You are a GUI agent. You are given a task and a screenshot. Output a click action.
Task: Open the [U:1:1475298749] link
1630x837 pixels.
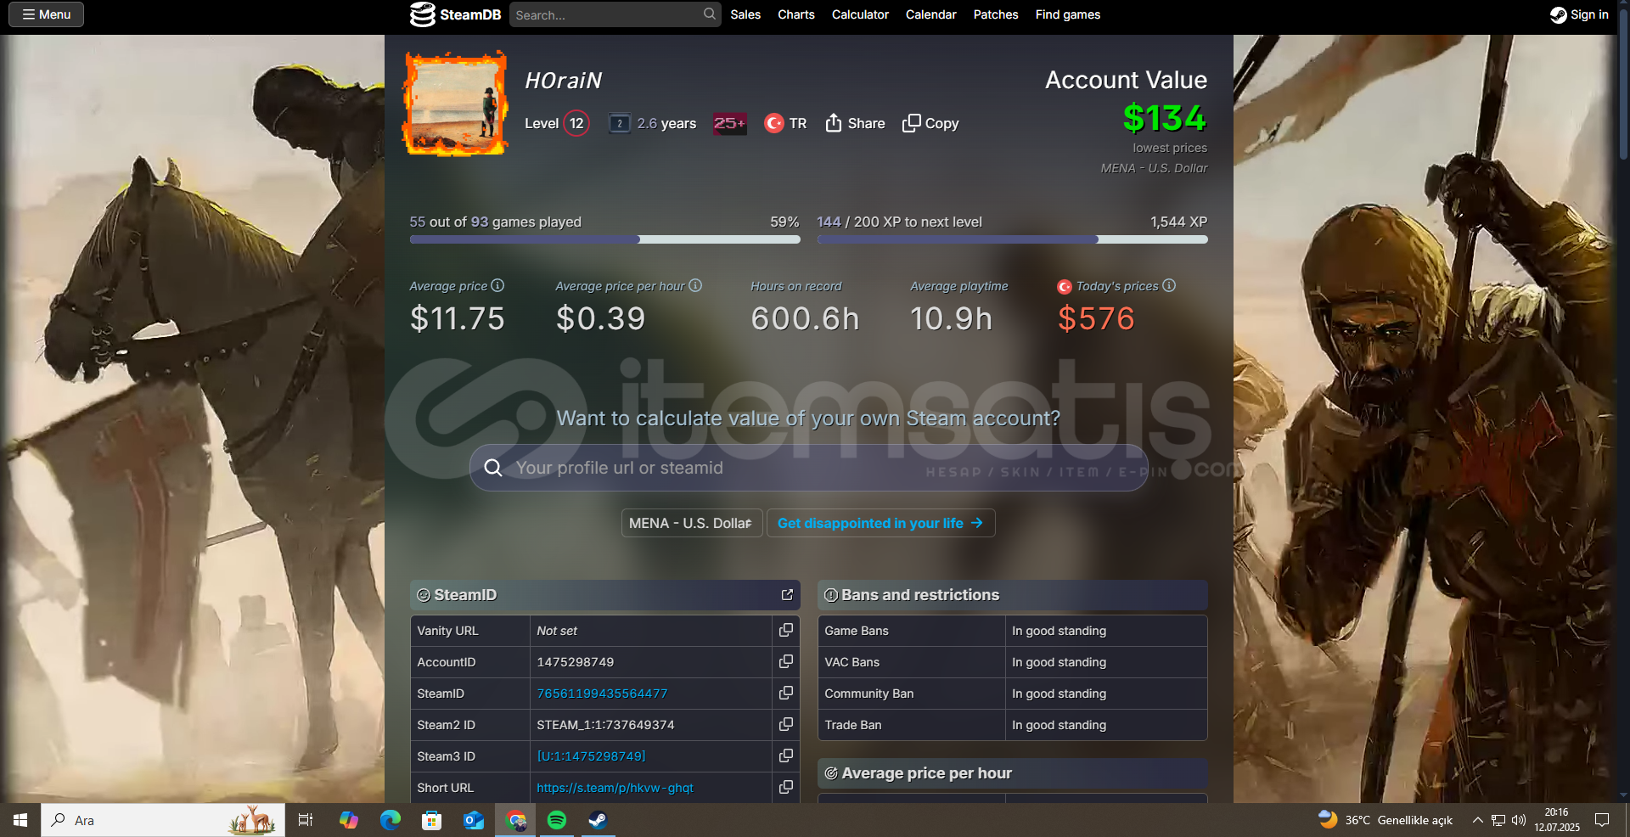(x=591, y=756)
